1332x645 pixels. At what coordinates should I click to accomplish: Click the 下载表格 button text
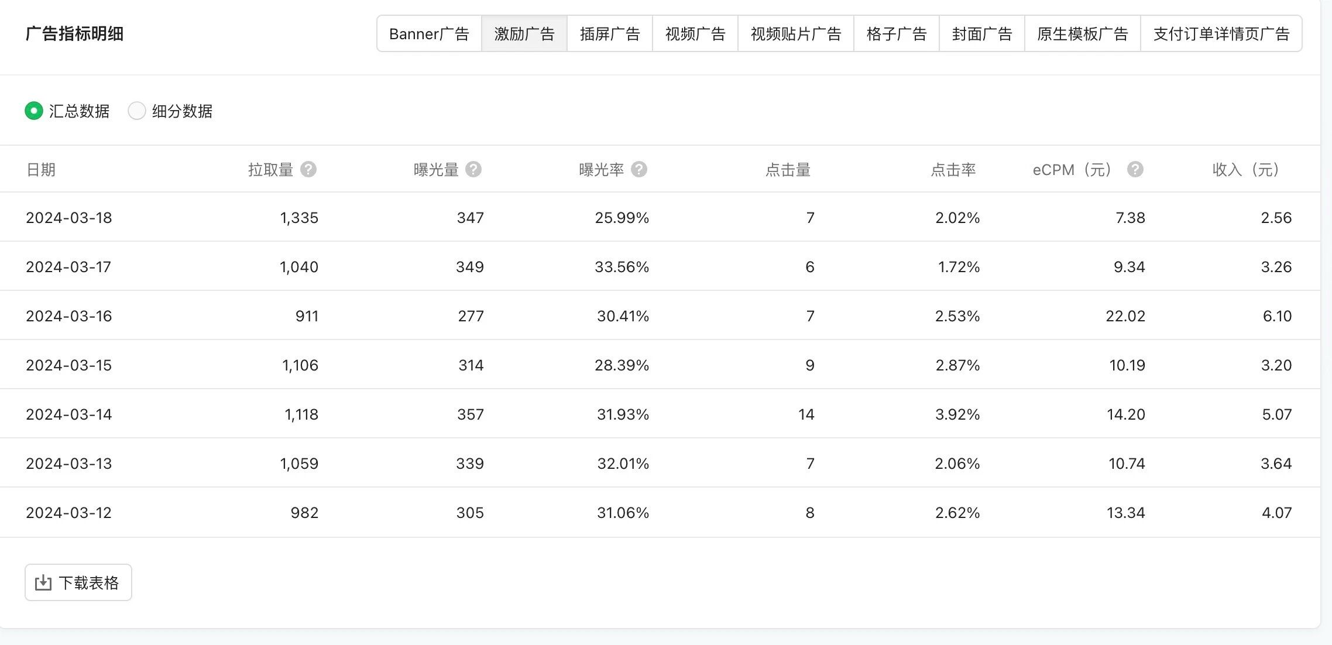coord(89,583)
